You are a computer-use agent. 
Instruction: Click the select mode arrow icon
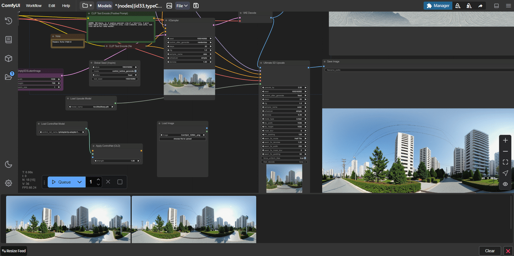[505, 173]
